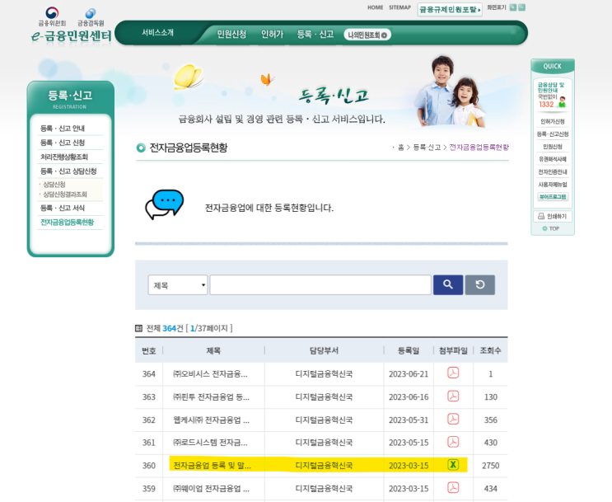
Task: Click total count 364건 text
Action: point(172,328)
